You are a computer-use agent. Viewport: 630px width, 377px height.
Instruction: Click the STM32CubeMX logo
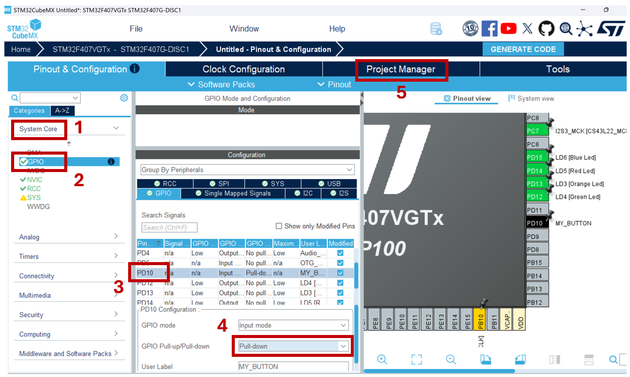pyautogui.click(x=24, y=29)
